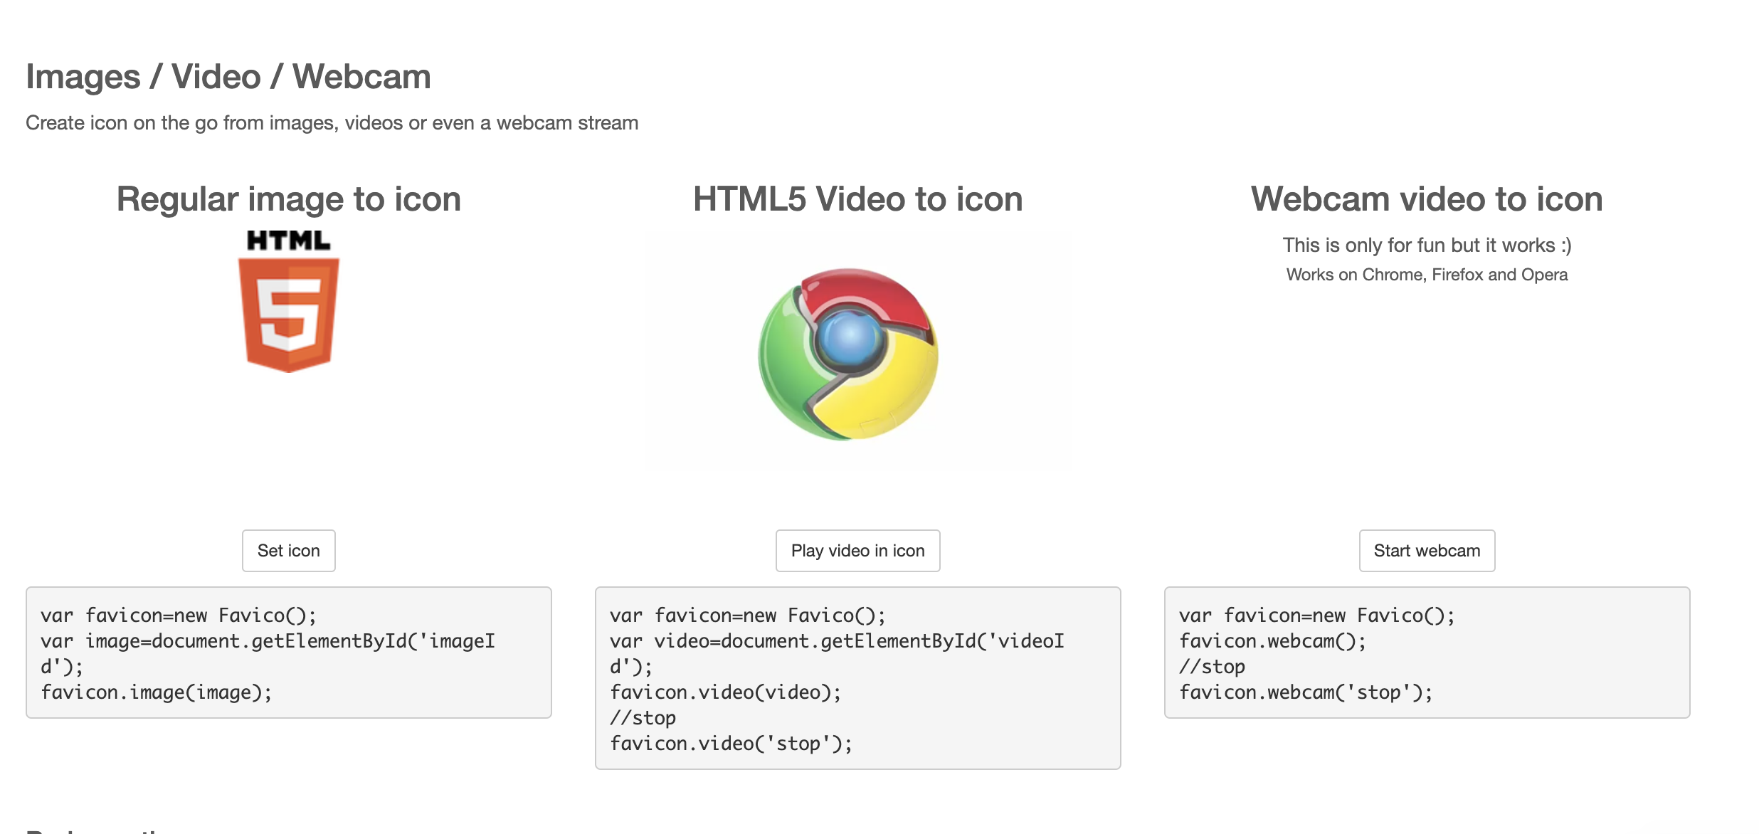The height and width of the screenshot is (834, 1759).
Task: Select the image-to-icon code snippet
Action: (288, 651)
